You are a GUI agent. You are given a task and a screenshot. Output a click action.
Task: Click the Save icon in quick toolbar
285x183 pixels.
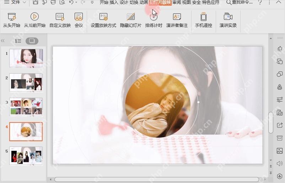pyautogui.click(x=36, y=2)
